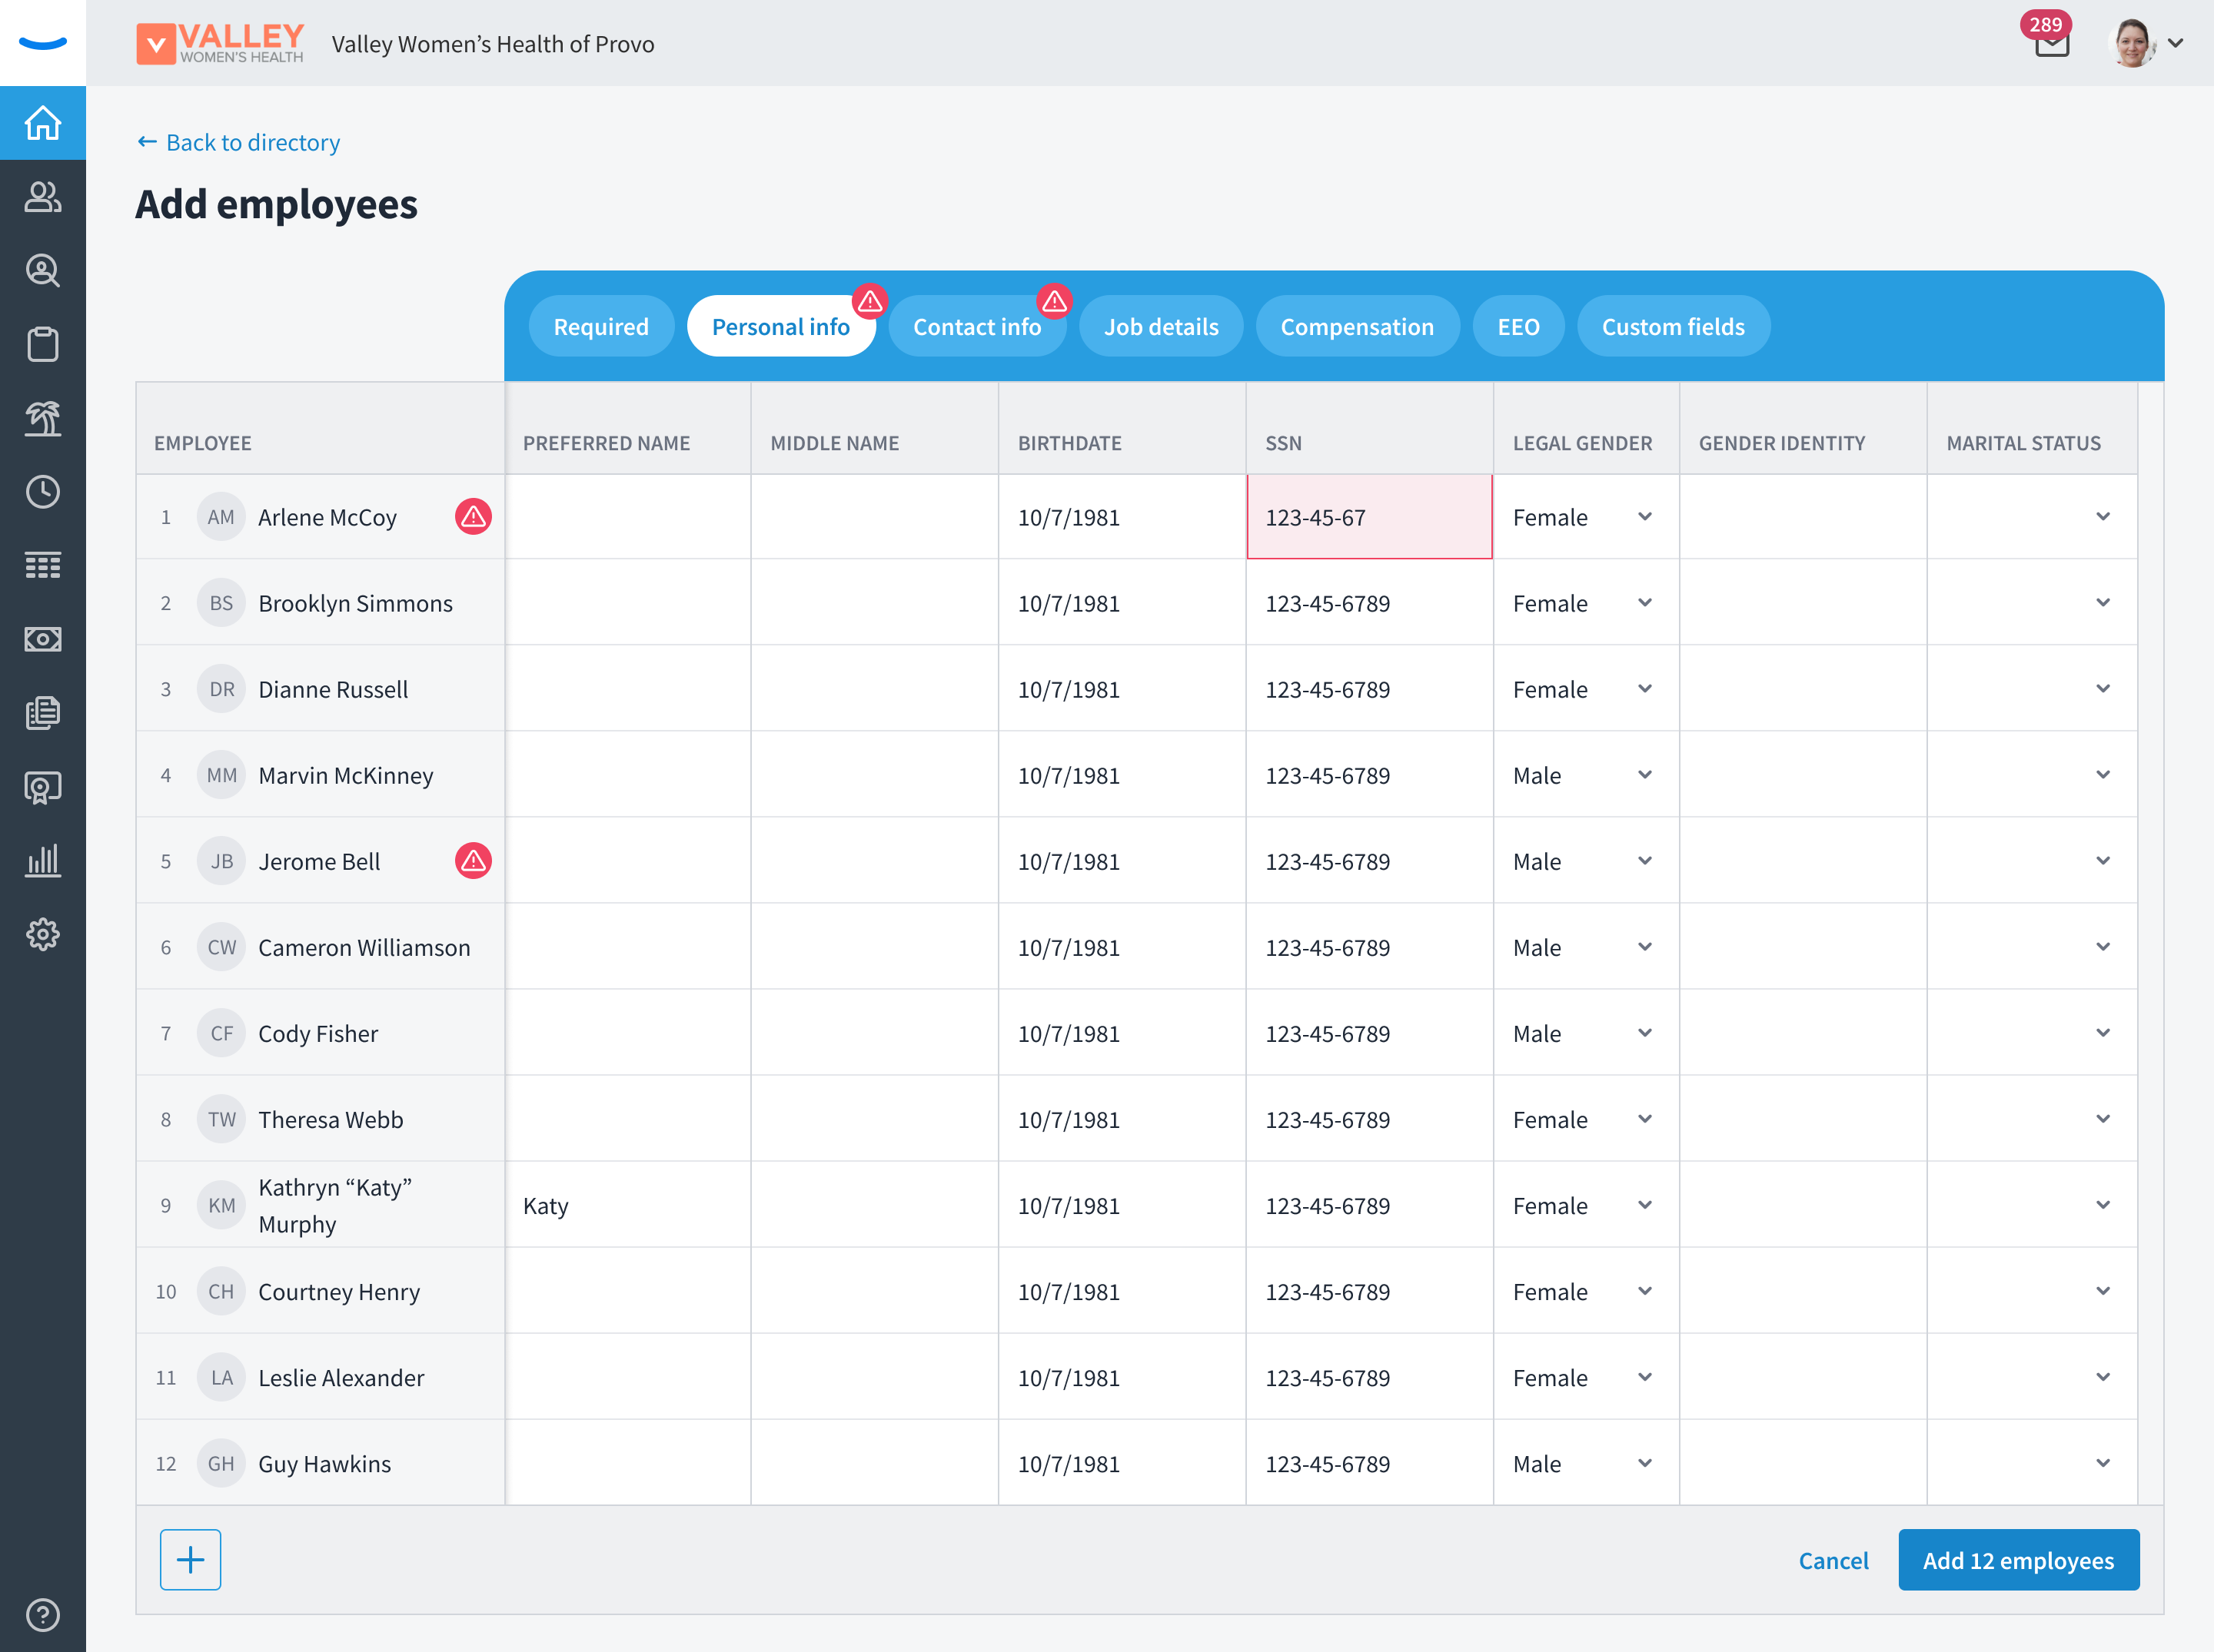Click Birthdate field for Dianne Russell

[x=1122, y=689]
